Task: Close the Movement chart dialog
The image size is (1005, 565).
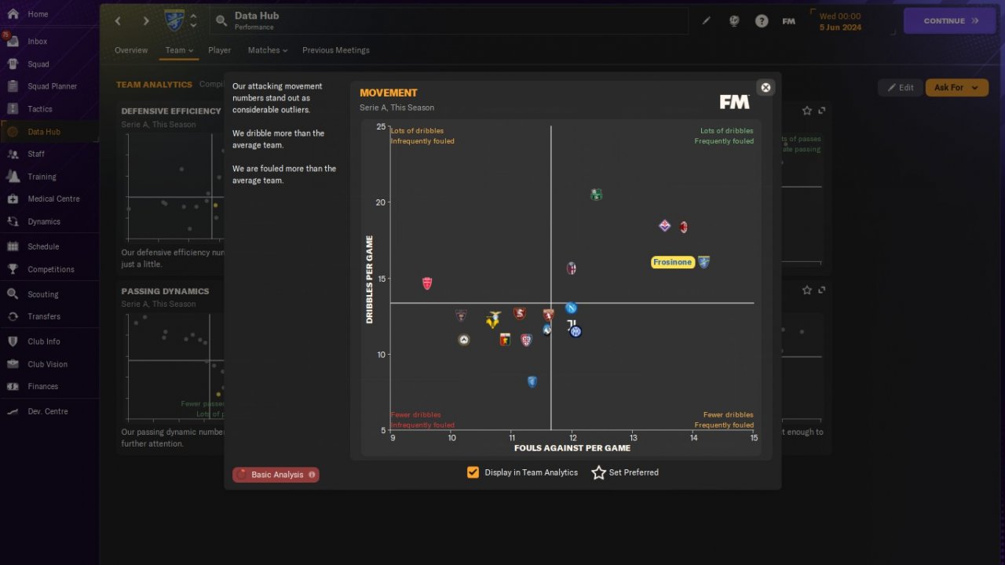Action: coord(766,87)
